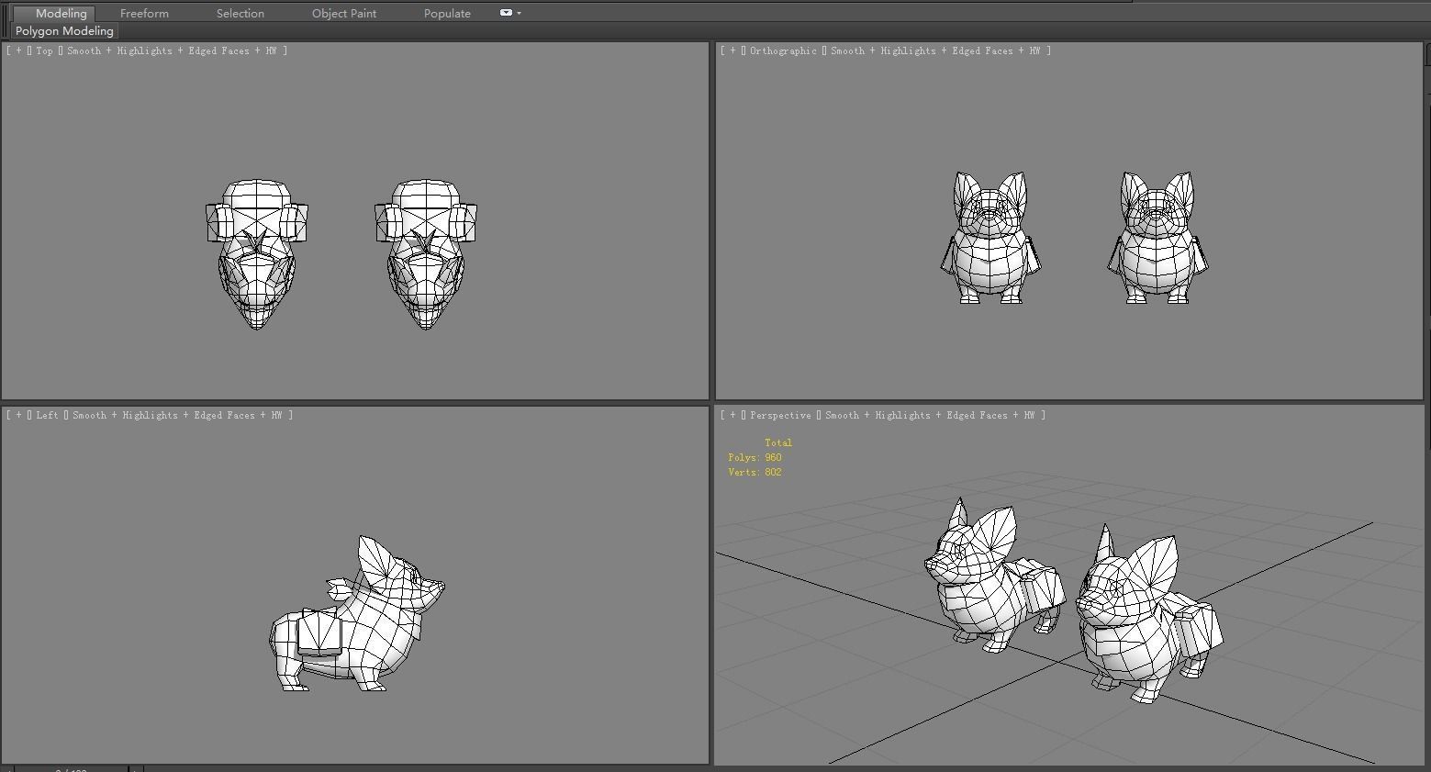1431x772 pixels.
Task: Open shading menu in the Left viewport
Action: point(177,415)
